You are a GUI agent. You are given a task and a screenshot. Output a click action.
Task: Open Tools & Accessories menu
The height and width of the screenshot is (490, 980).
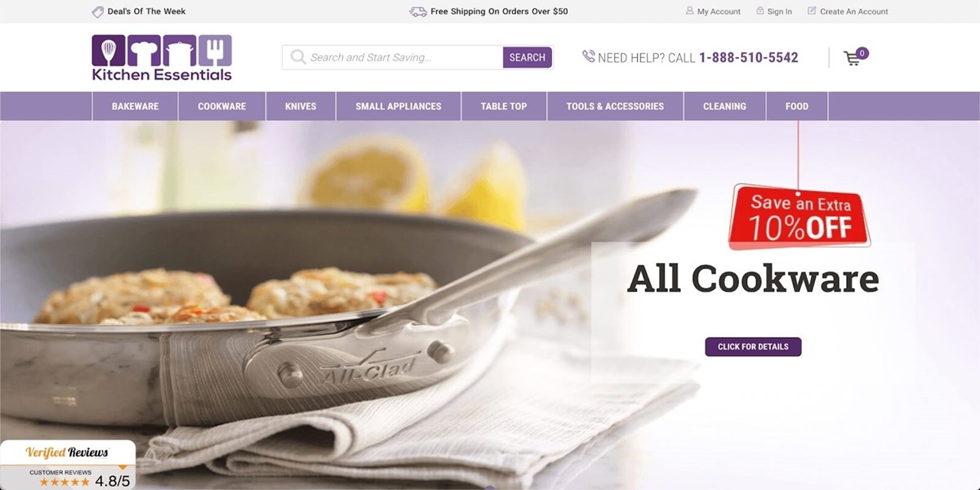[615, 106]
